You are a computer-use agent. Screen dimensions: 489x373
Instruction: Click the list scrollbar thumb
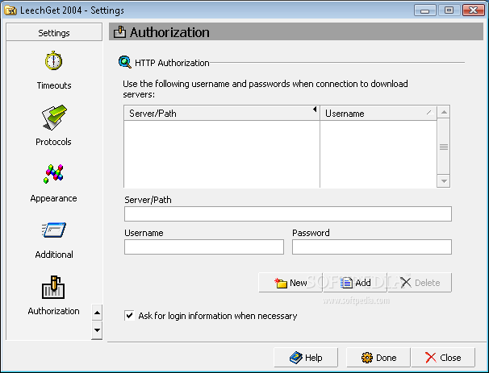444,147
